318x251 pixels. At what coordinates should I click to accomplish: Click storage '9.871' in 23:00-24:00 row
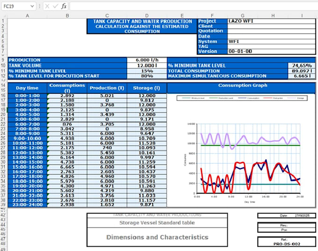point(147,205)
